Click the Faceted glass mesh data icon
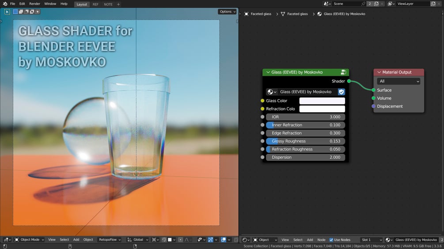The image size is (444, 249). tap(283, 14)
